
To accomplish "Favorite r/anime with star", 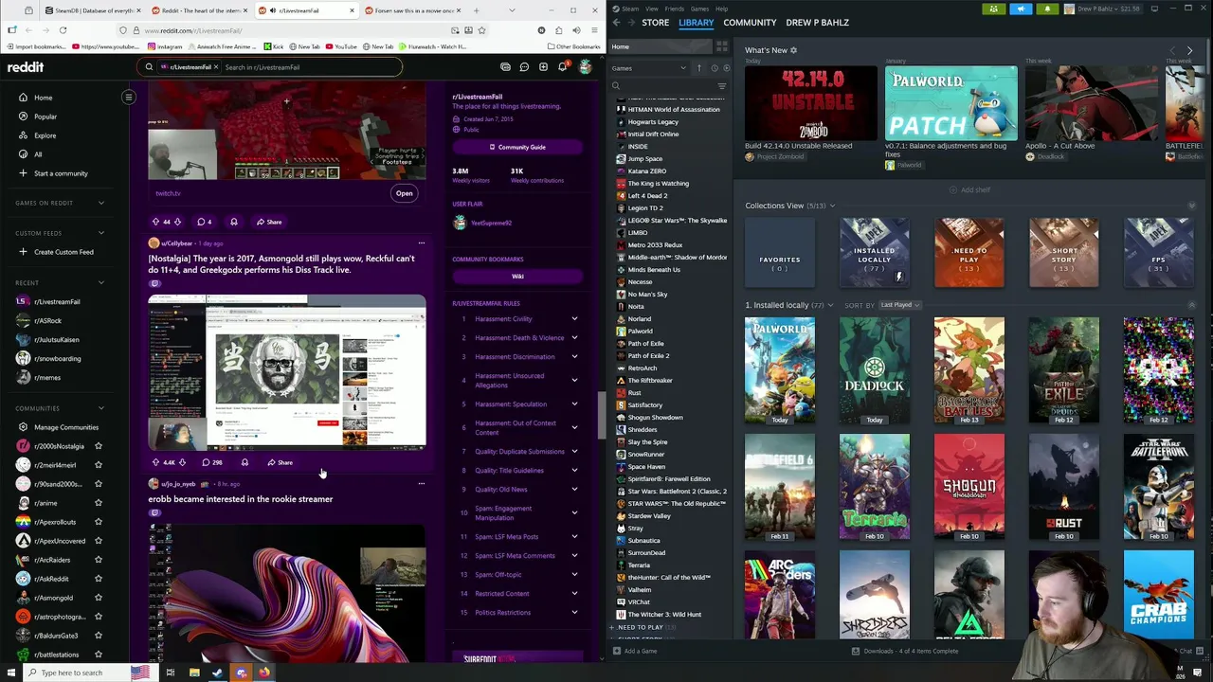I will coord(98,503).
